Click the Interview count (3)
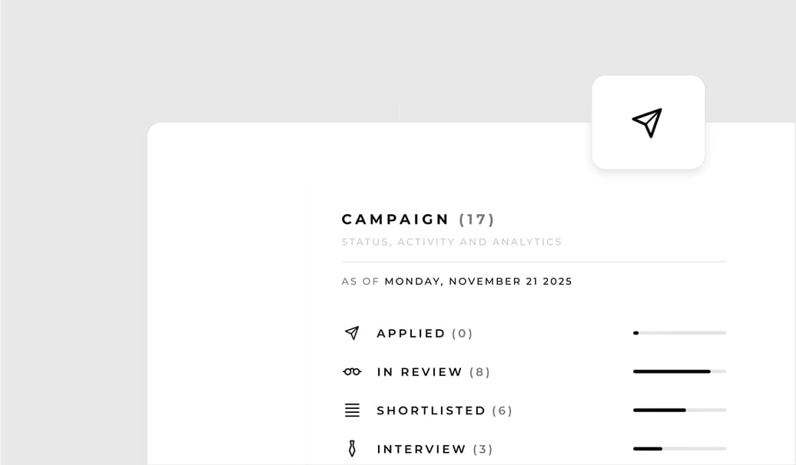 point(483,449)
